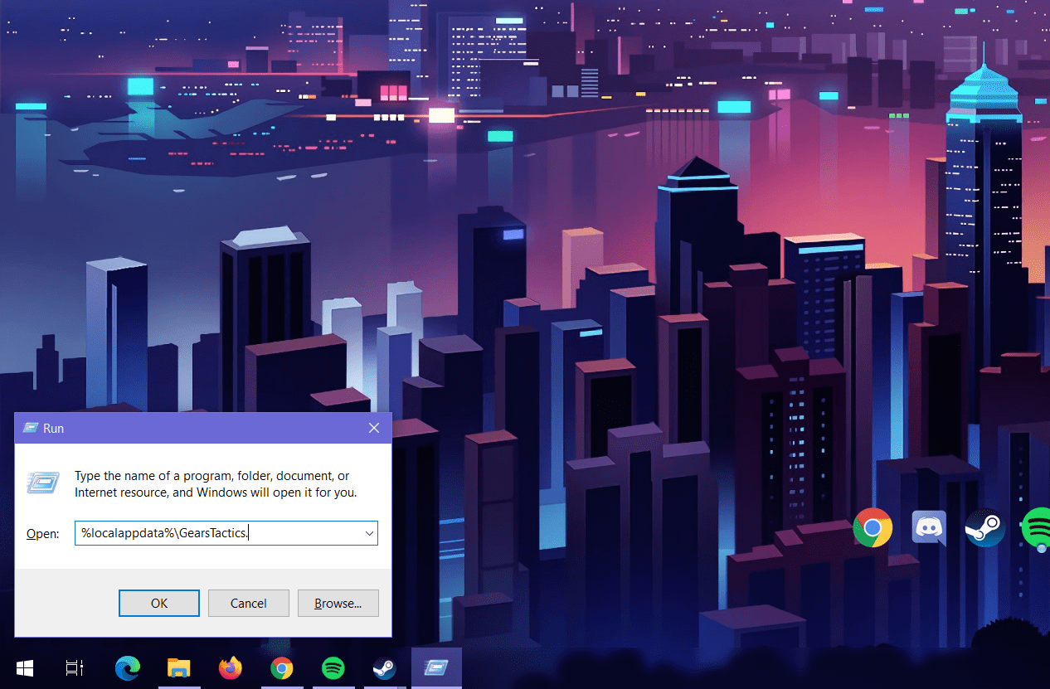Viewport: 1050px width, 689px height.
Task: Click Browse... to pick a file
Action: coord(338,604)
